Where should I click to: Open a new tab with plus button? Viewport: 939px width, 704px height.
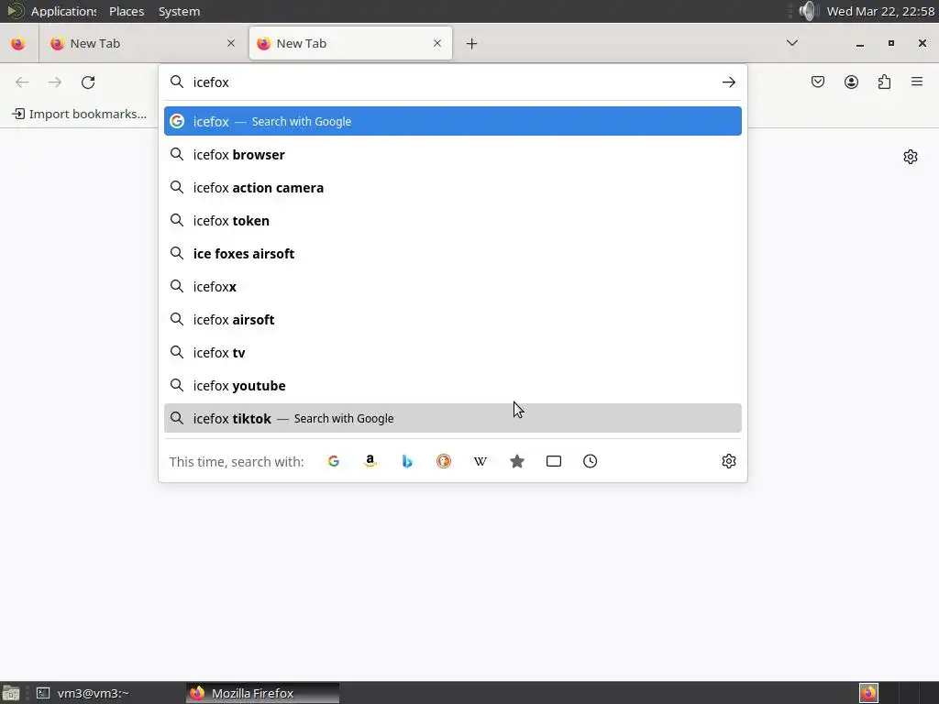point(472,43)
